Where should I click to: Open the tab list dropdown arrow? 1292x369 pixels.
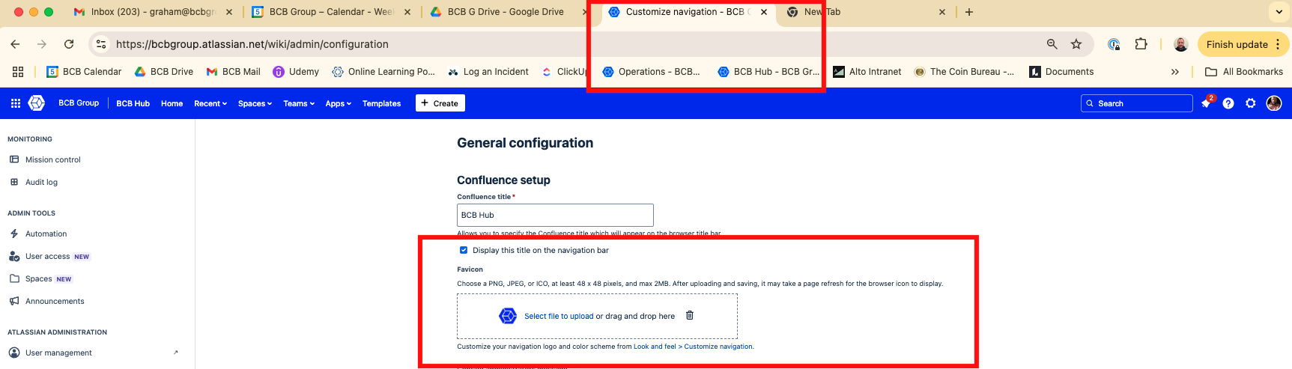(1279, 12)
